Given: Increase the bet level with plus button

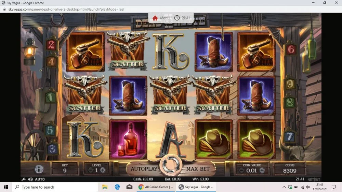Looking at the screenshot, I should click(103, 170).
